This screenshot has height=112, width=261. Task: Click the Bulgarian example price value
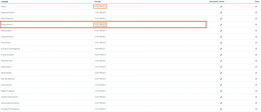point(100,49)
